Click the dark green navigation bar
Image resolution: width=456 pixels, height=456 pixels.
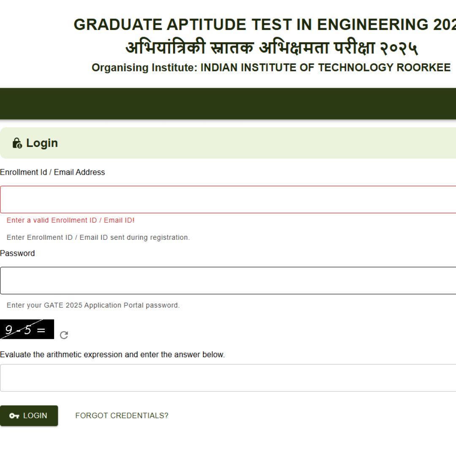[228, 103]
